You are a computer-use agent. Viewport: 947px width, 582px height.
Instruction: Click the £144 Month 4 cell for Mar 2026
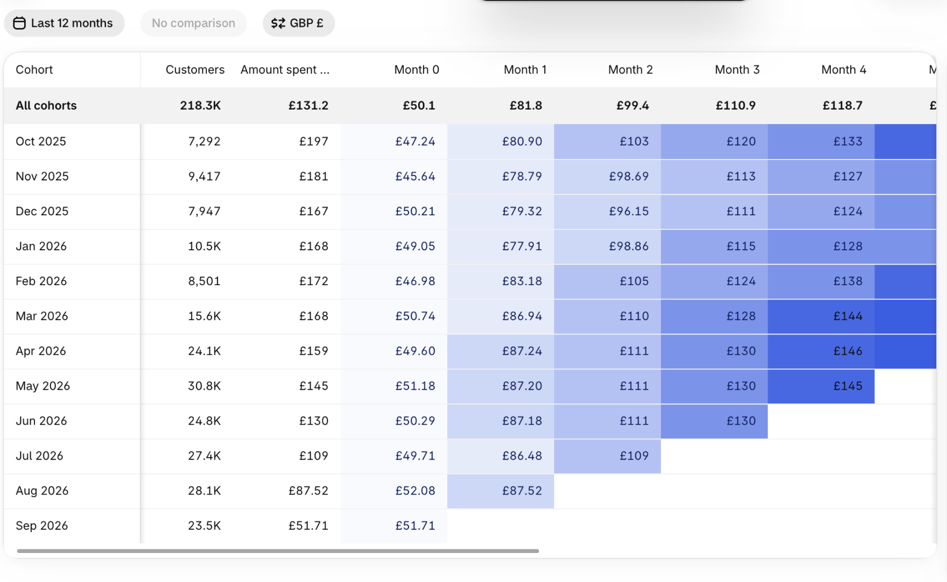pos(821,316)
